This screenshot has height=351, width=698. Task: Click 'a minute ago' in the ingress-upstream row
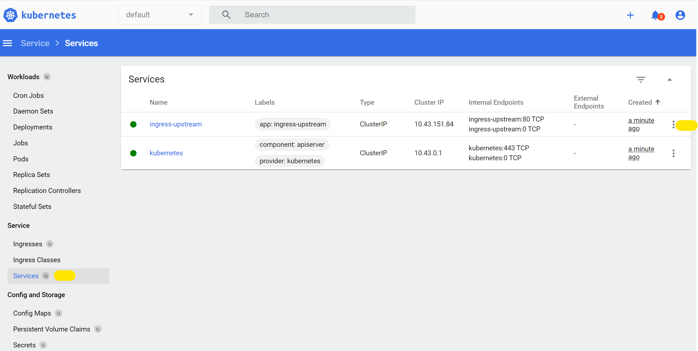pos(641,125)
